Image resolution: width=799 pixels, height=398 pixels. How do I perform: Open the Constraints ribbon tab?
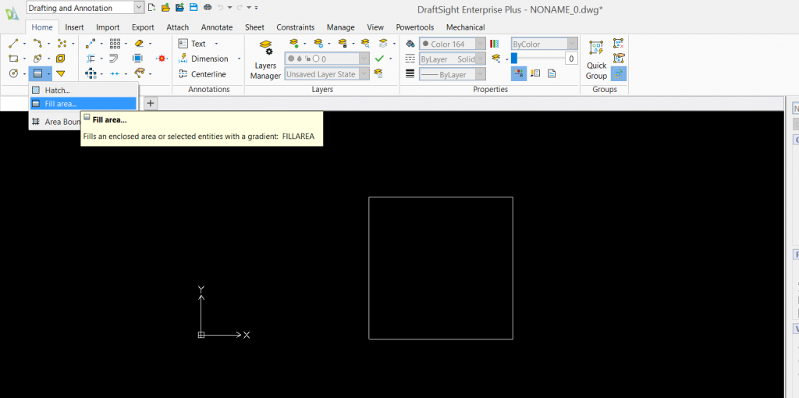pos(296,27)
